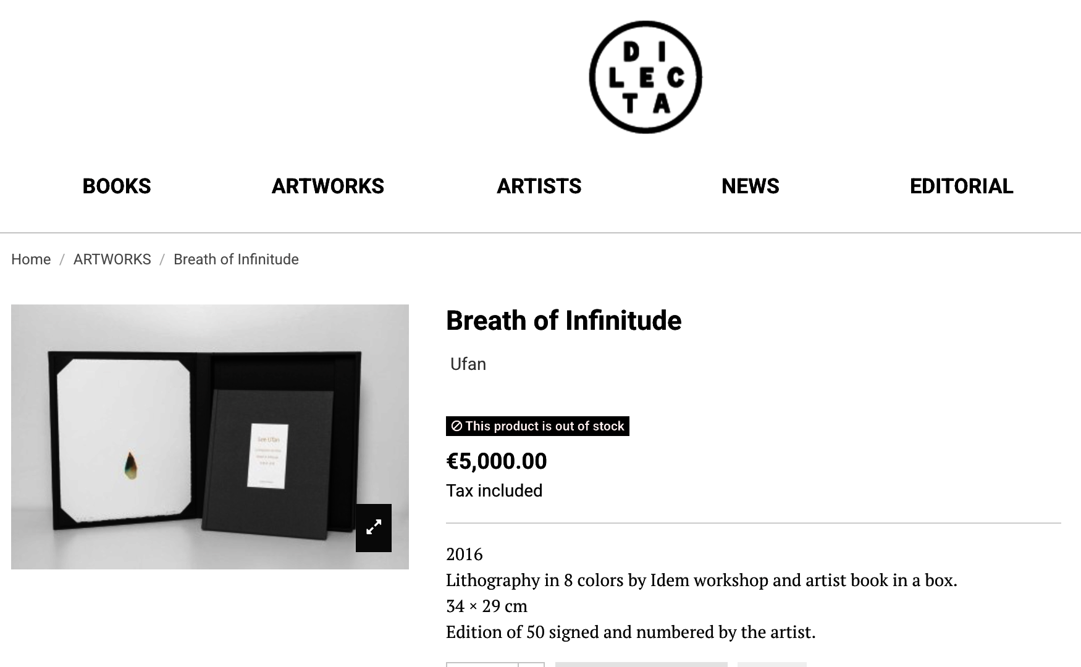Image resolution: width=1081 pixels, height=667 pixels.
Task: Open the NEWS page
Action: coord(750,186)
